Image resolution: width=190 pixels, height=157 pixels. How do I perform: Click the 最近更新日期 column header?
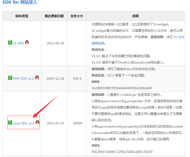[54, 16]
